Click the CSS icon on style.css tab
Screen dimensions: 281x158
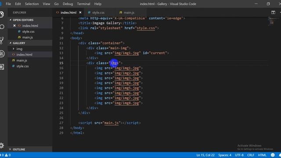click(x=89, y=13)
